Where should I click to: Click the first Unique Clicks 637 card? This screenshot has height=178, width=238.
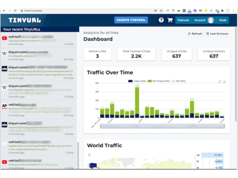(177, 54)
